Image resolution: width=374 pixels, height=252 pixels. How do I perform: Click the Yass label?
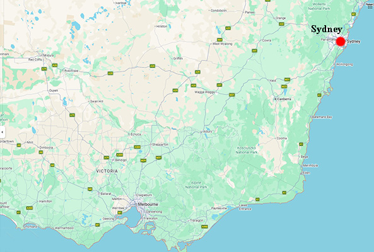point(272,80)
